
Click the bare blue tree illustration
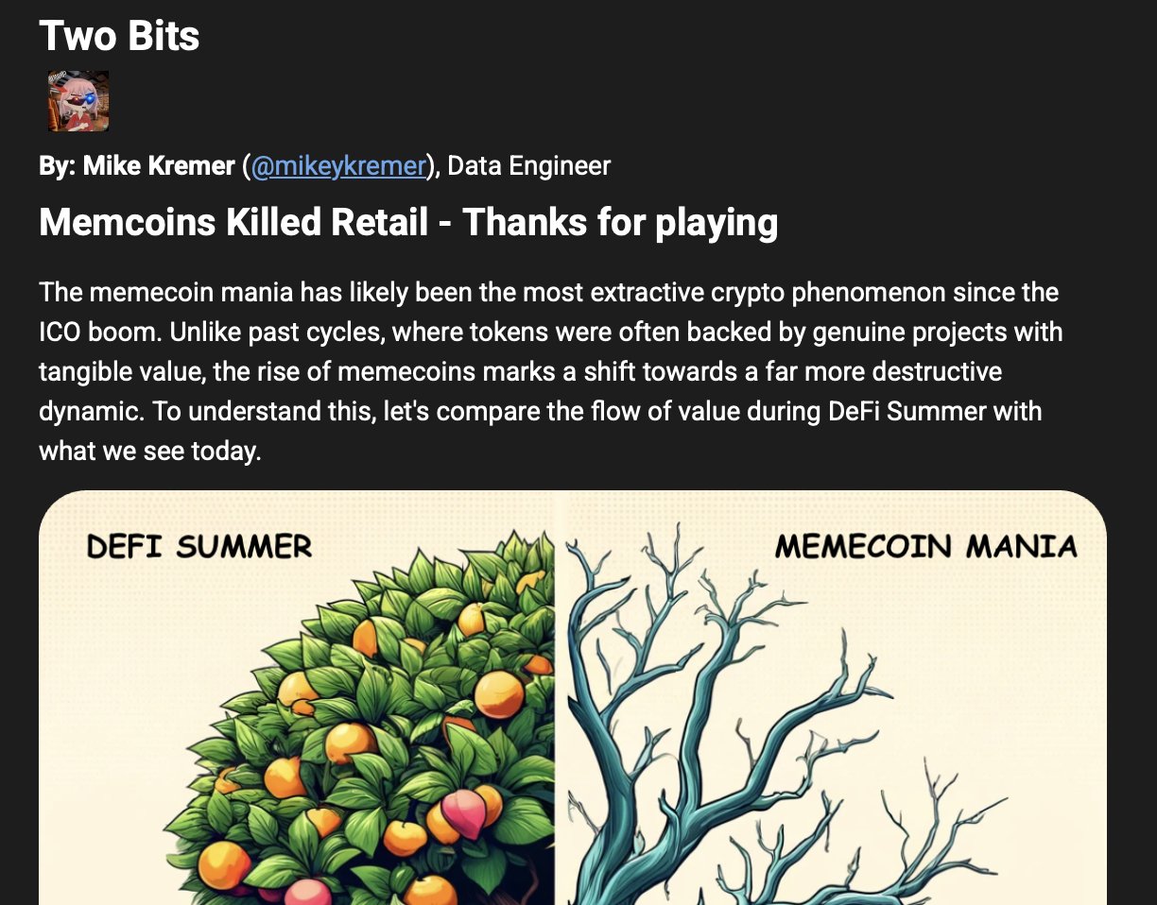coord(756,718)
